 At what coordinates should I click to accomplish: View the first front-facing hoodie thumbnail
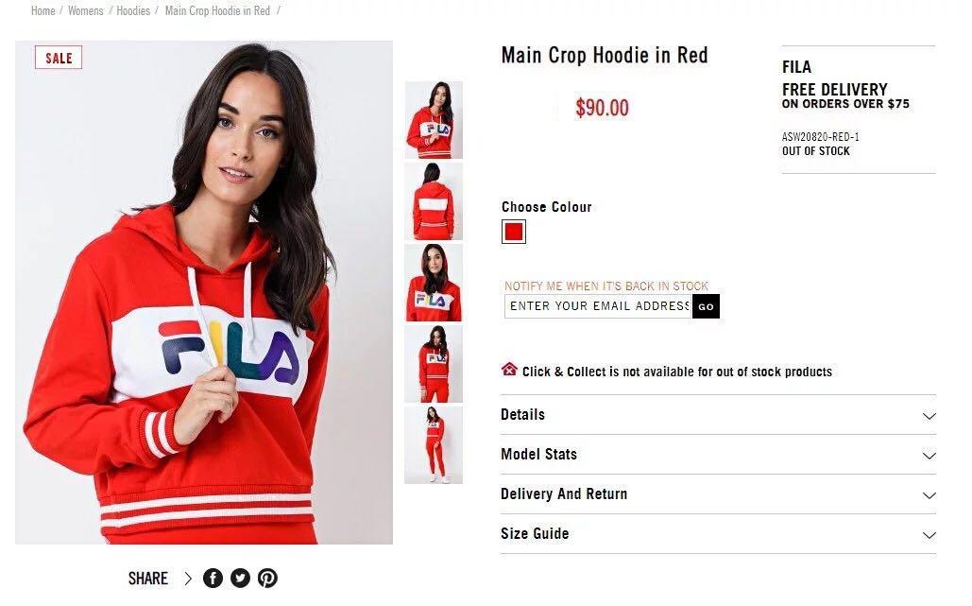point(434,120)
